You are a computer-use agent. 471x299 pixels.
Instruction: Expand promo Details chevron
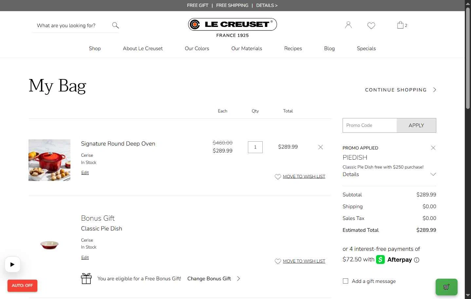point(433,174)
